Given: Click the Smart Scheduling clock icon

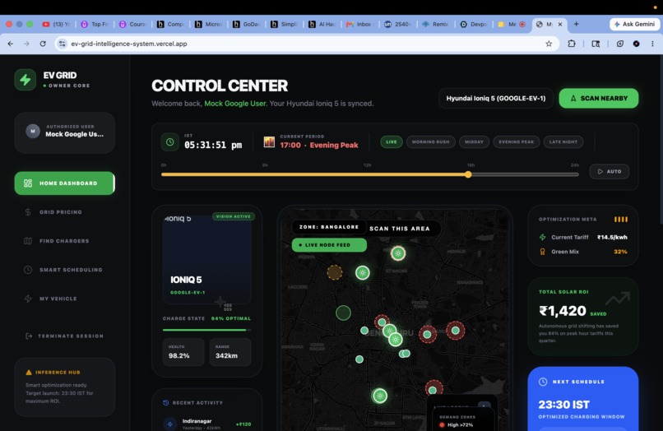Looking at the screenshot, I should (x=28, y=270).
